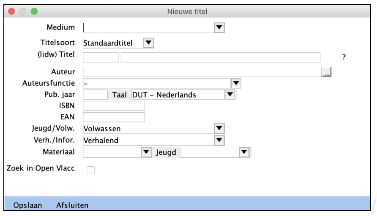377x216 pixels.
Task: Click the question mark help icon
Action: pos(344,58)
